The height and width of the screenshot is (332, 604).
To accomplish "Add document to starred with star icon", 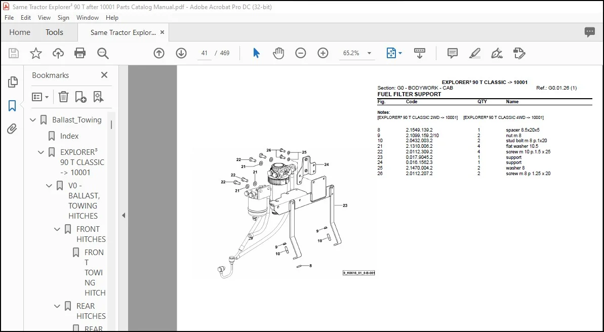I will coord(36,53).
